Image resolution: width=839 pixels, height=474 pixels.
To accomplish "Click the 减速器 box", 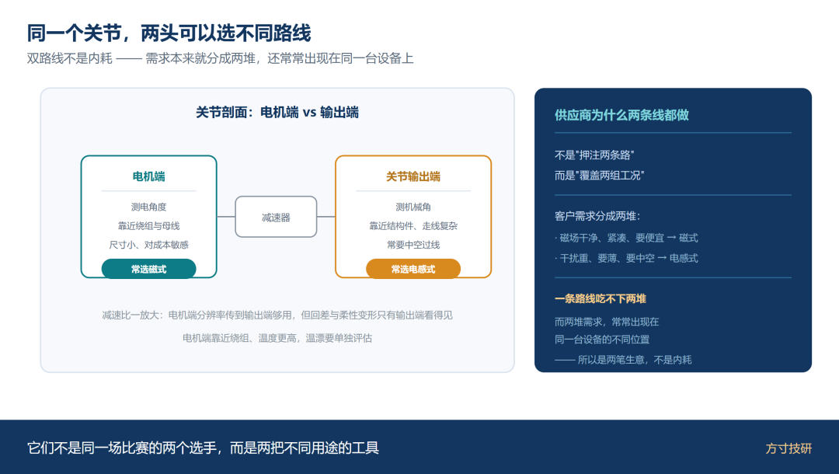I will point(276,218).
